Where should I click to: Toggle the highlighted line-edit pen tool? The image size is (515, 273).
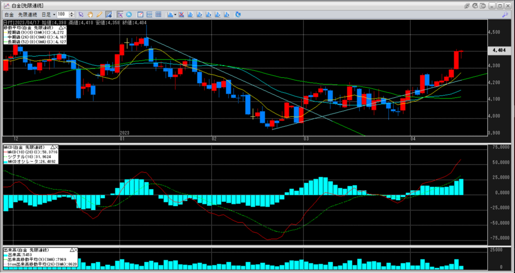[109, 15]
